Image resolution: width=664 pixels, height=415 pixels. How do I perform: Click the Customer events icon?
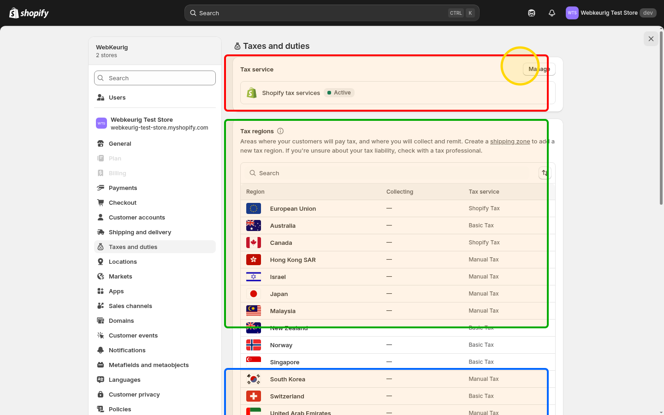click(101, 335)
